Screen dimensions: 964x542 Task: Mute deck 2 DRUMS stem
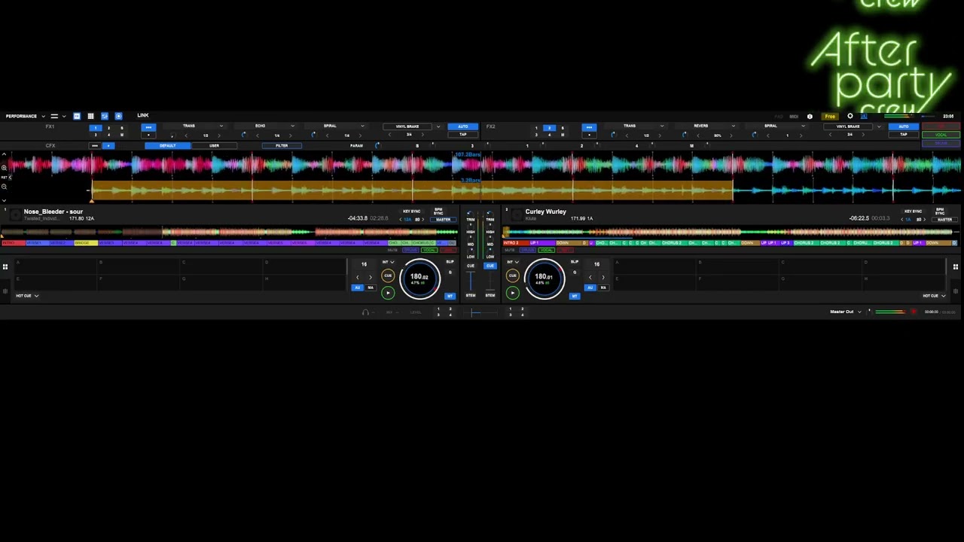pos(527,250)
